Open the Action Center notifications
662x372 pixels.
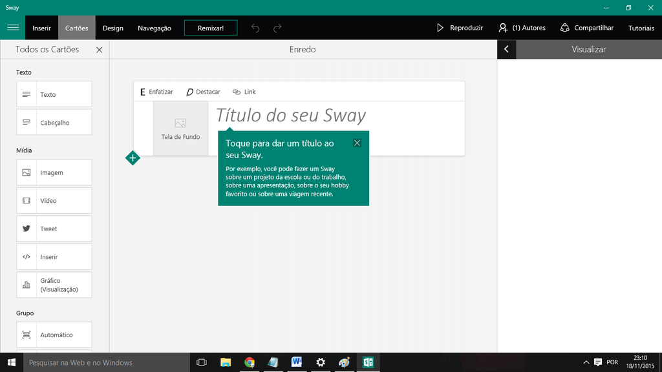point(598,362)
